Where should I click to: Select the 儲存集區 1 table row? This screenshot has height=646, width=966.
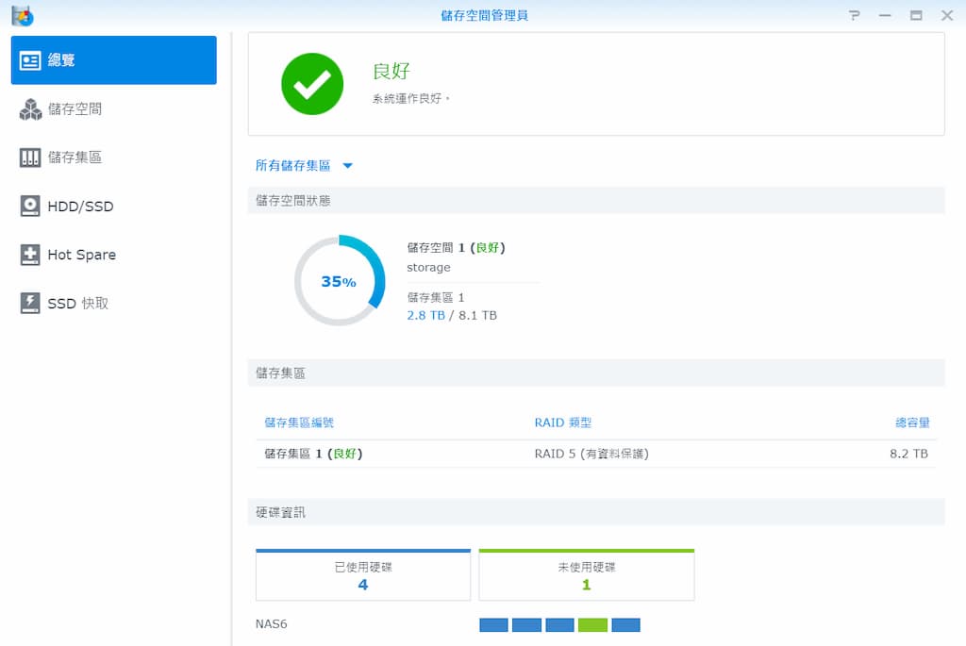(596, 454)
